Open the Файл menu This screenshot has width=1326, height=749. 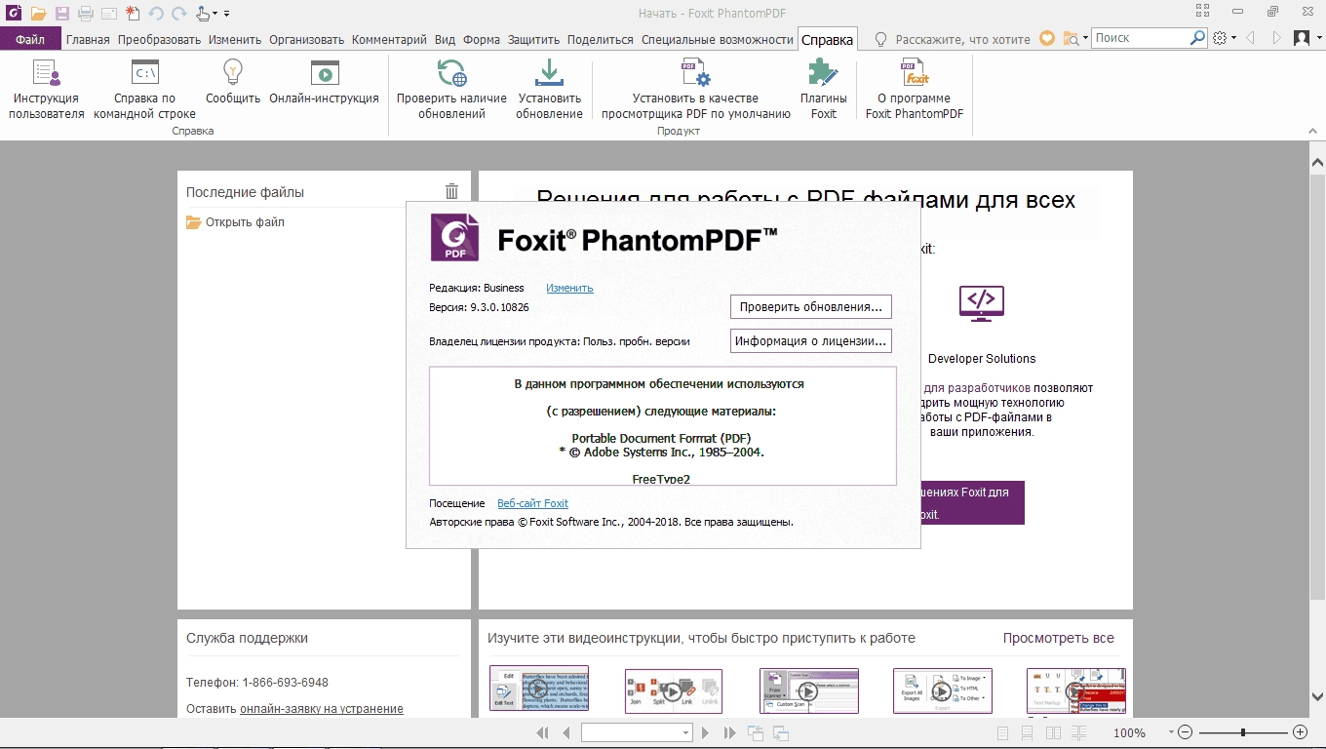click(30, 39)
